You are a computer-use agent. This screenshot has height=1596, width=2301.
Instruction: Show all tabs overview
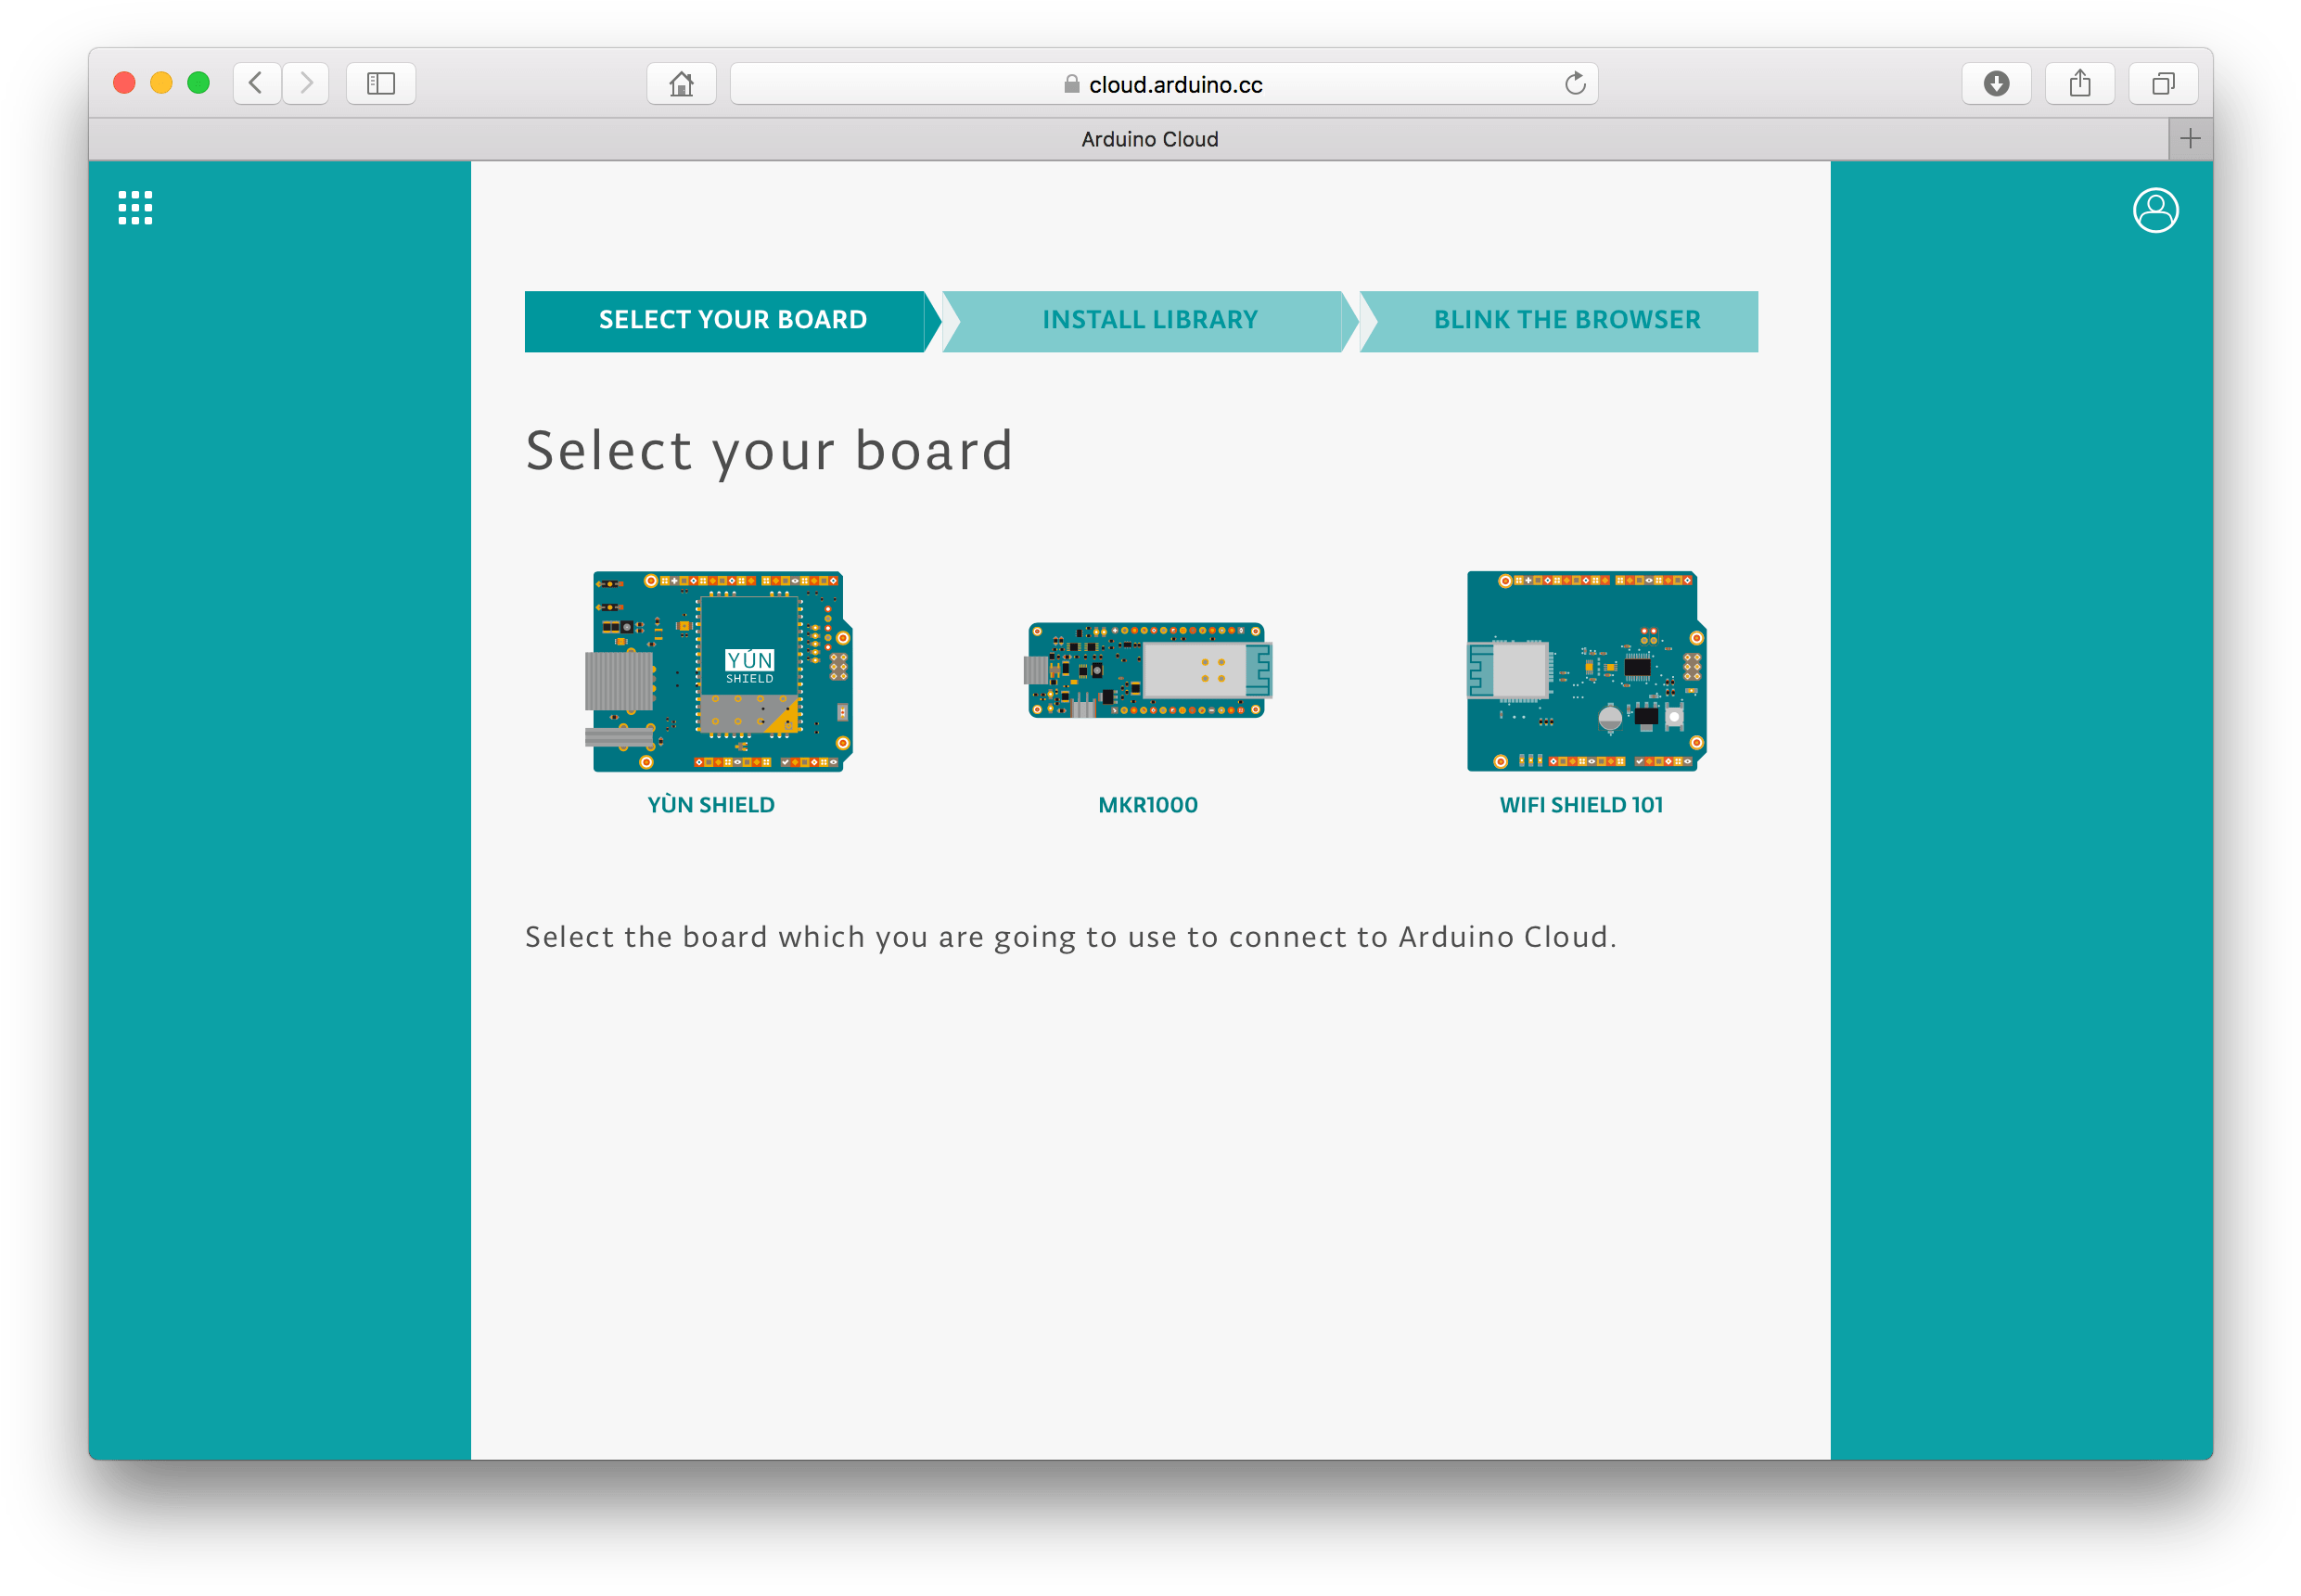[2162, 83]
